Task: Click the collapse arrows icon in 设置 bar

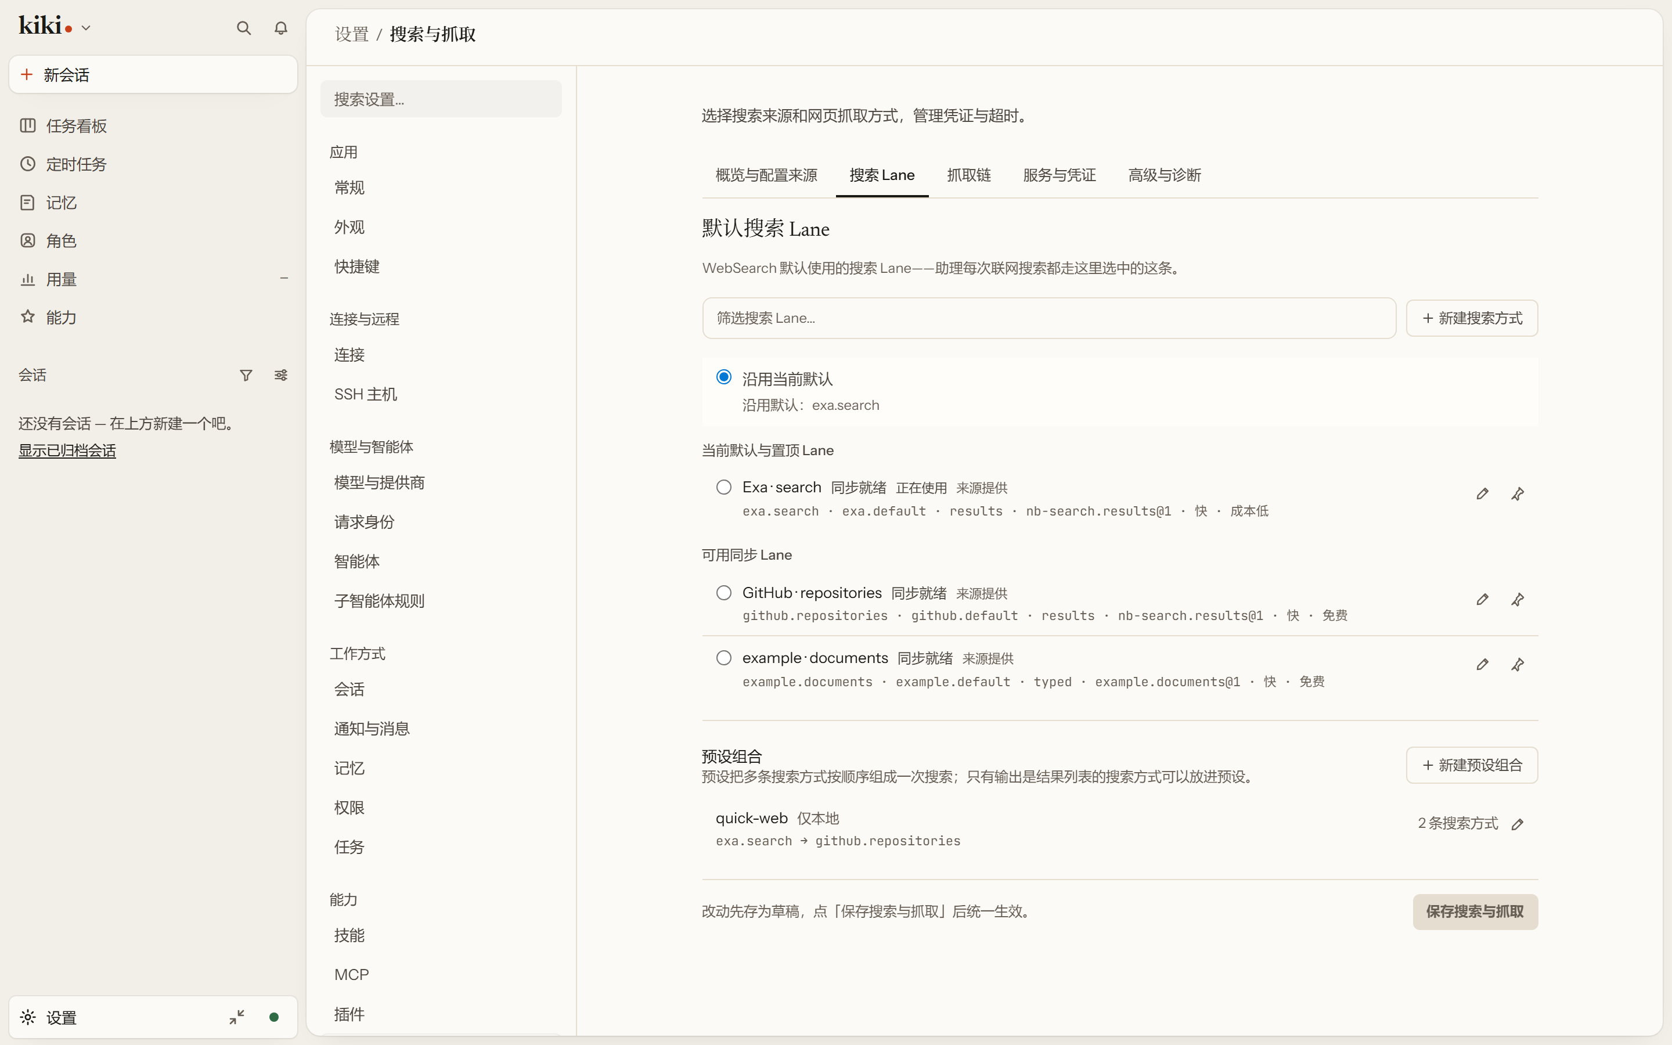Action: (237, 1017)
